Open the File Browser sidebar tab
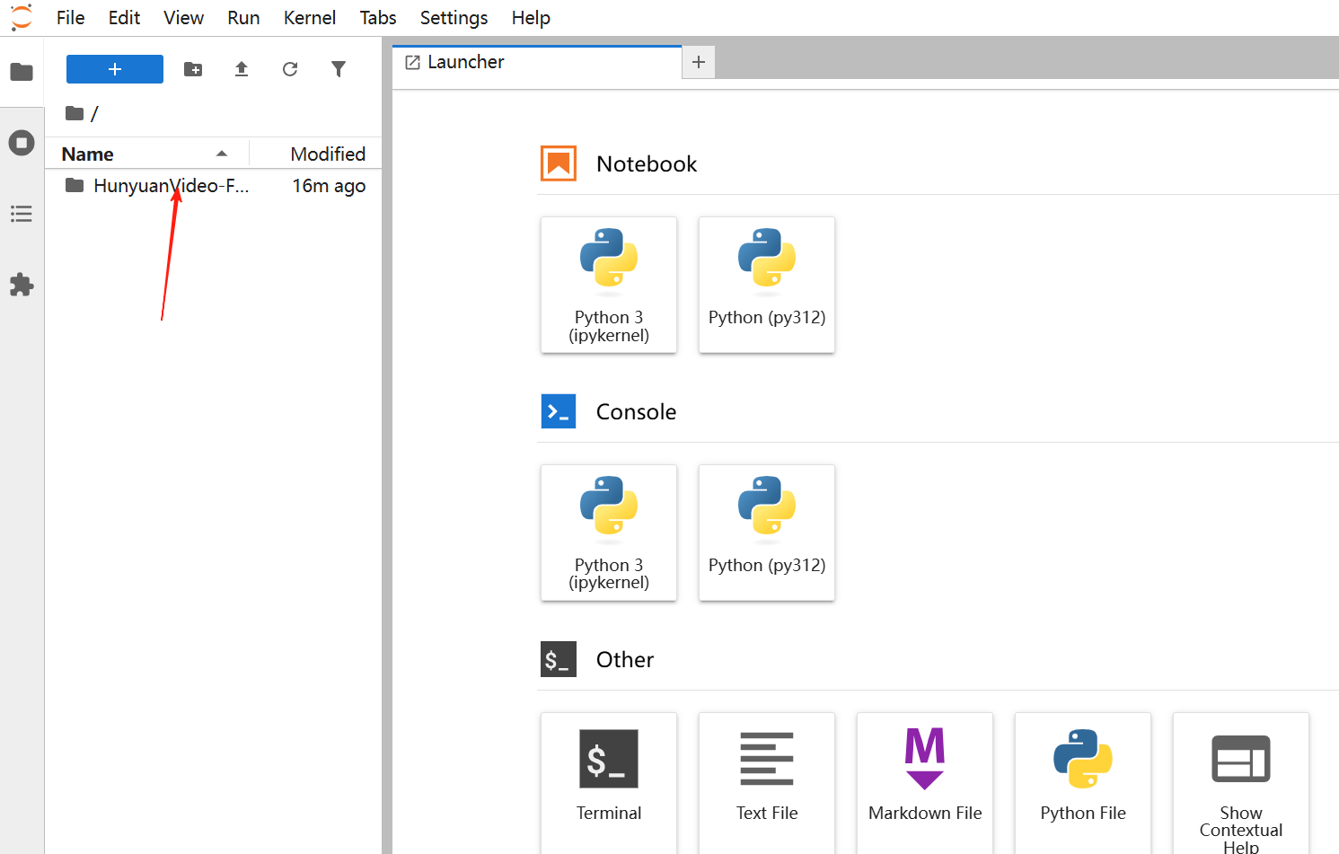 (x=22, y=72)
